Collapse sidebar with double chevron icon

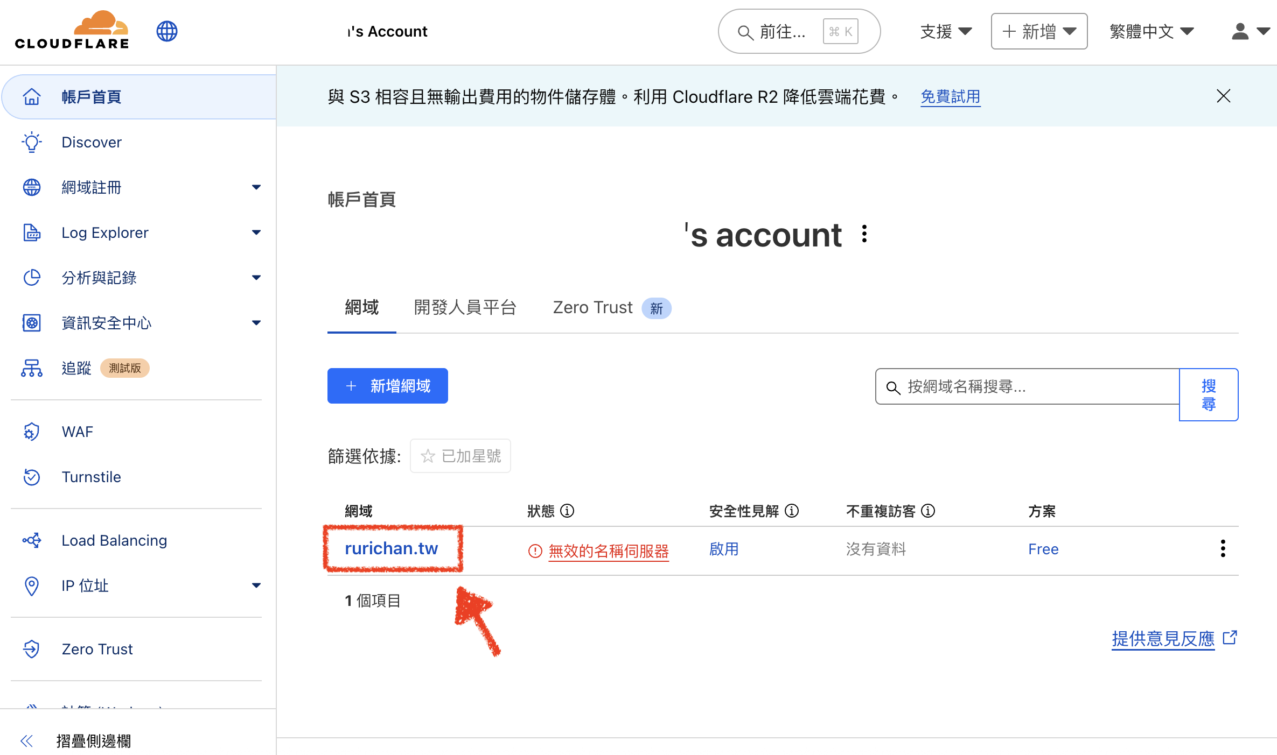click(x=26, y=741)
